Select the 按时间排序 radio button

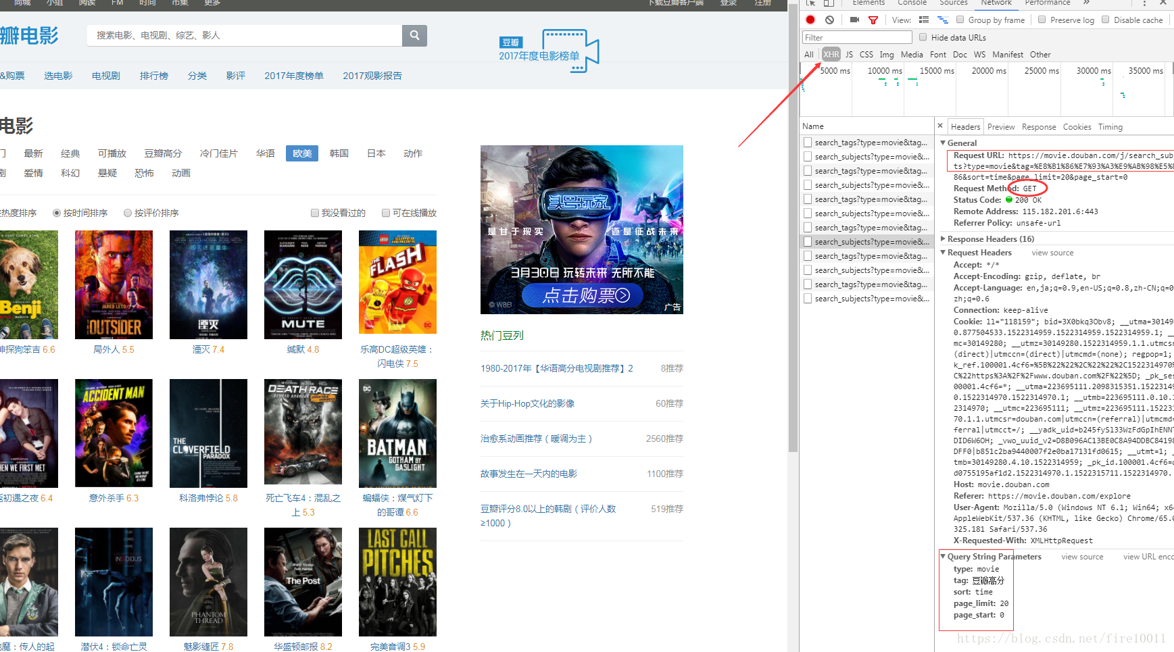tap(57, 213)
